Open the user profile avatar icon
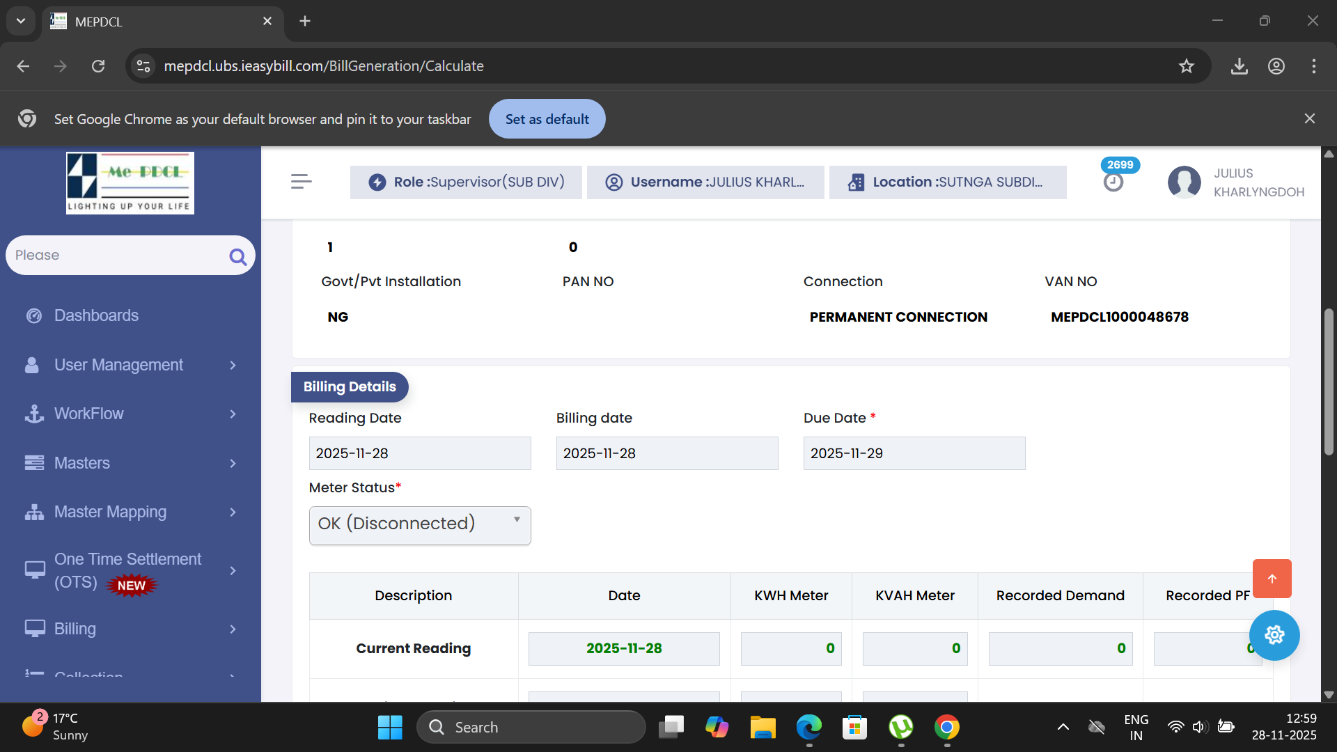 1184,182
